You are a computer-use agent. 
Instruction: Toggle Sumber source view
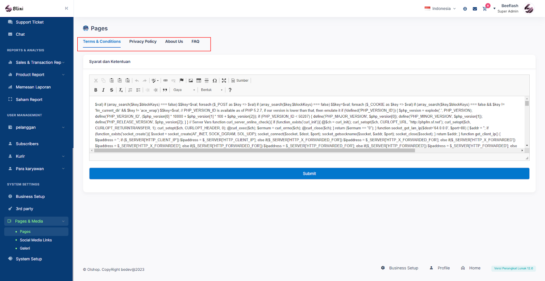click(240, 81)
